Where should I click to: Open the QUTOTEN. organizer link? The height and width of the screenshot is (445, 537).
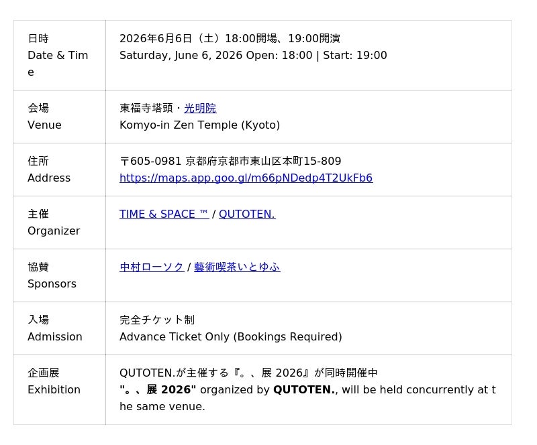pyautogui.click(x=247, y=214)
